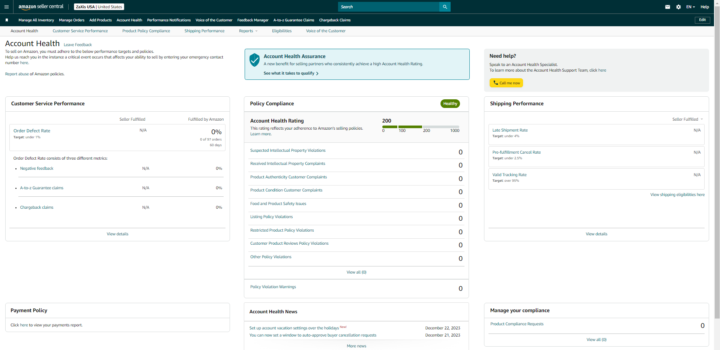
Task: Click Learn more under Account Health Rating
Action: pos(261,134)
